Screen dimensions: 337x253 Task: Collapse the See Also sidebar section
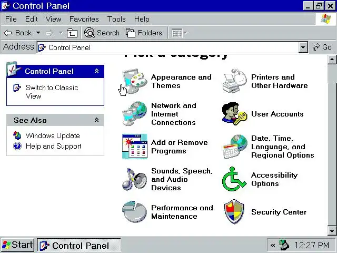(x=97, y=120)
